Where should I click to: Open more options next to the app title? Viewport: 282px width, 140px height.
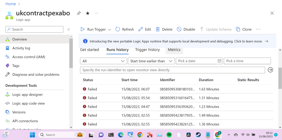96,13
